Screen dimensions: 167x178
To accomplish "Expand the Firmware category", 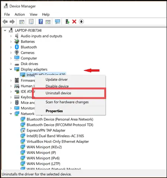I will 11,80.
